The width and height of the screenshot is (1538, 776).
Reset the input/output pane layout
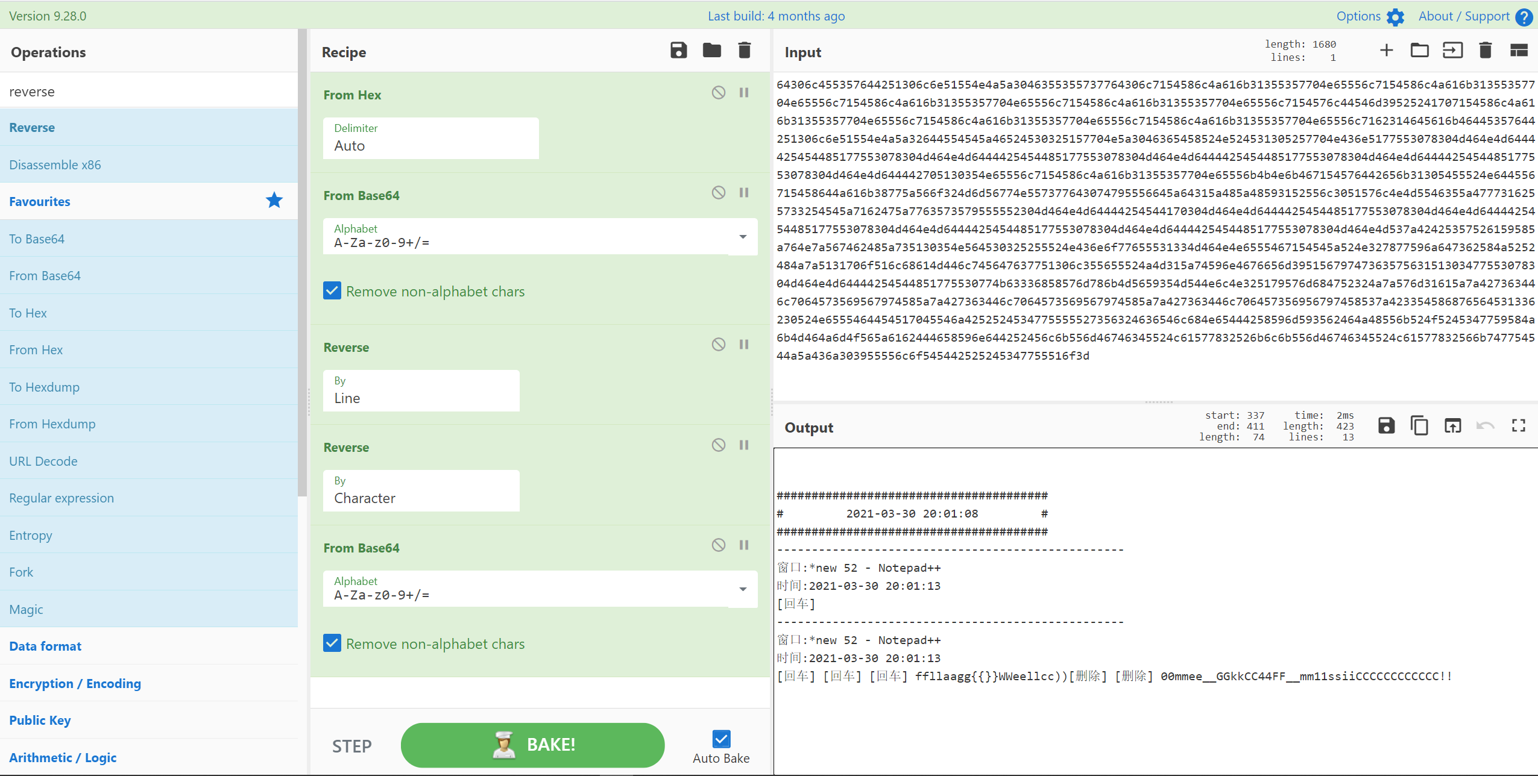point(1518,51)
